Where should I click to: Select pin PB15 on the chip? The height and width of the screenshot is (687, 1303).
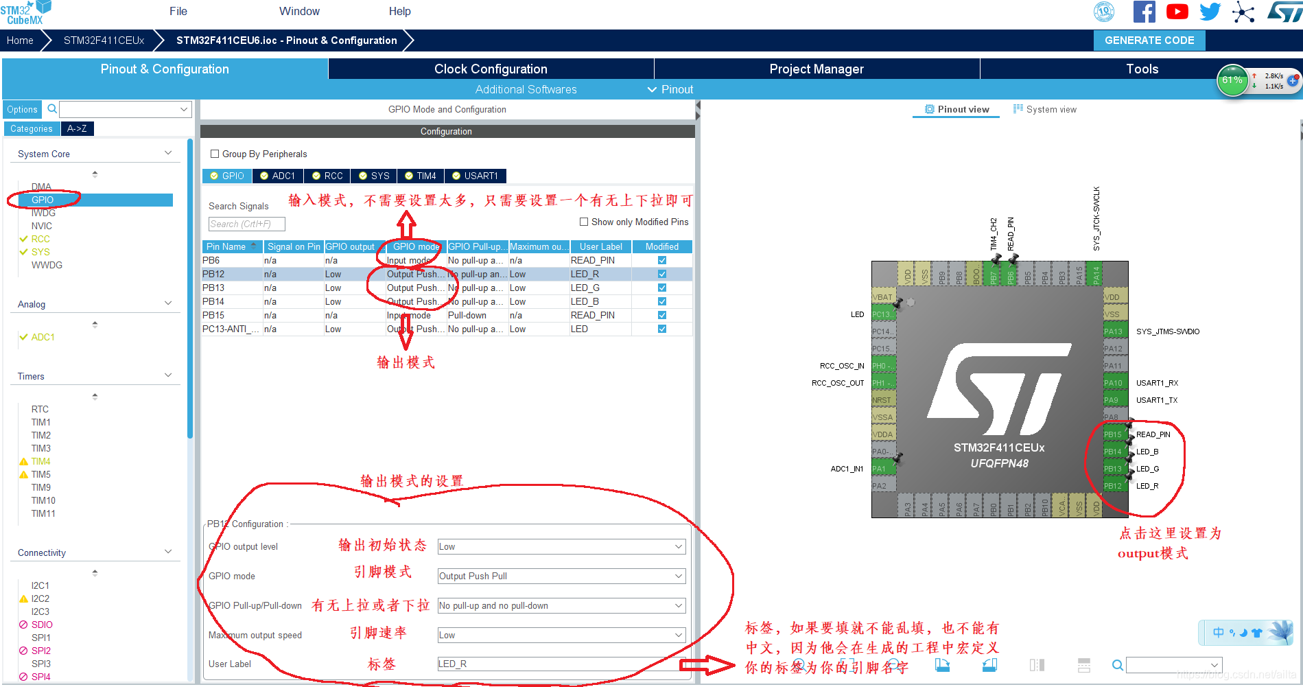(x=1115, y=434)
